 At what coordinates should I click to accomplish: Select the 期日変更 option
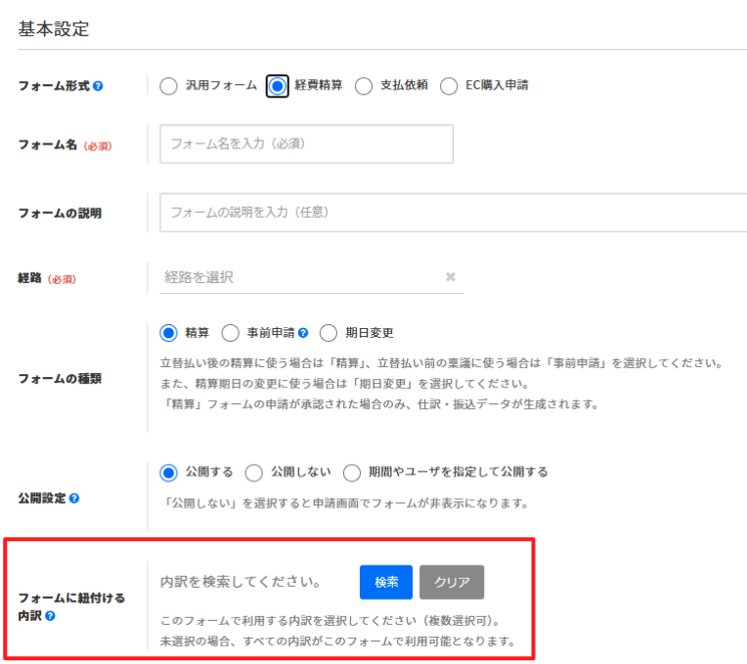(x=328, y=333)
